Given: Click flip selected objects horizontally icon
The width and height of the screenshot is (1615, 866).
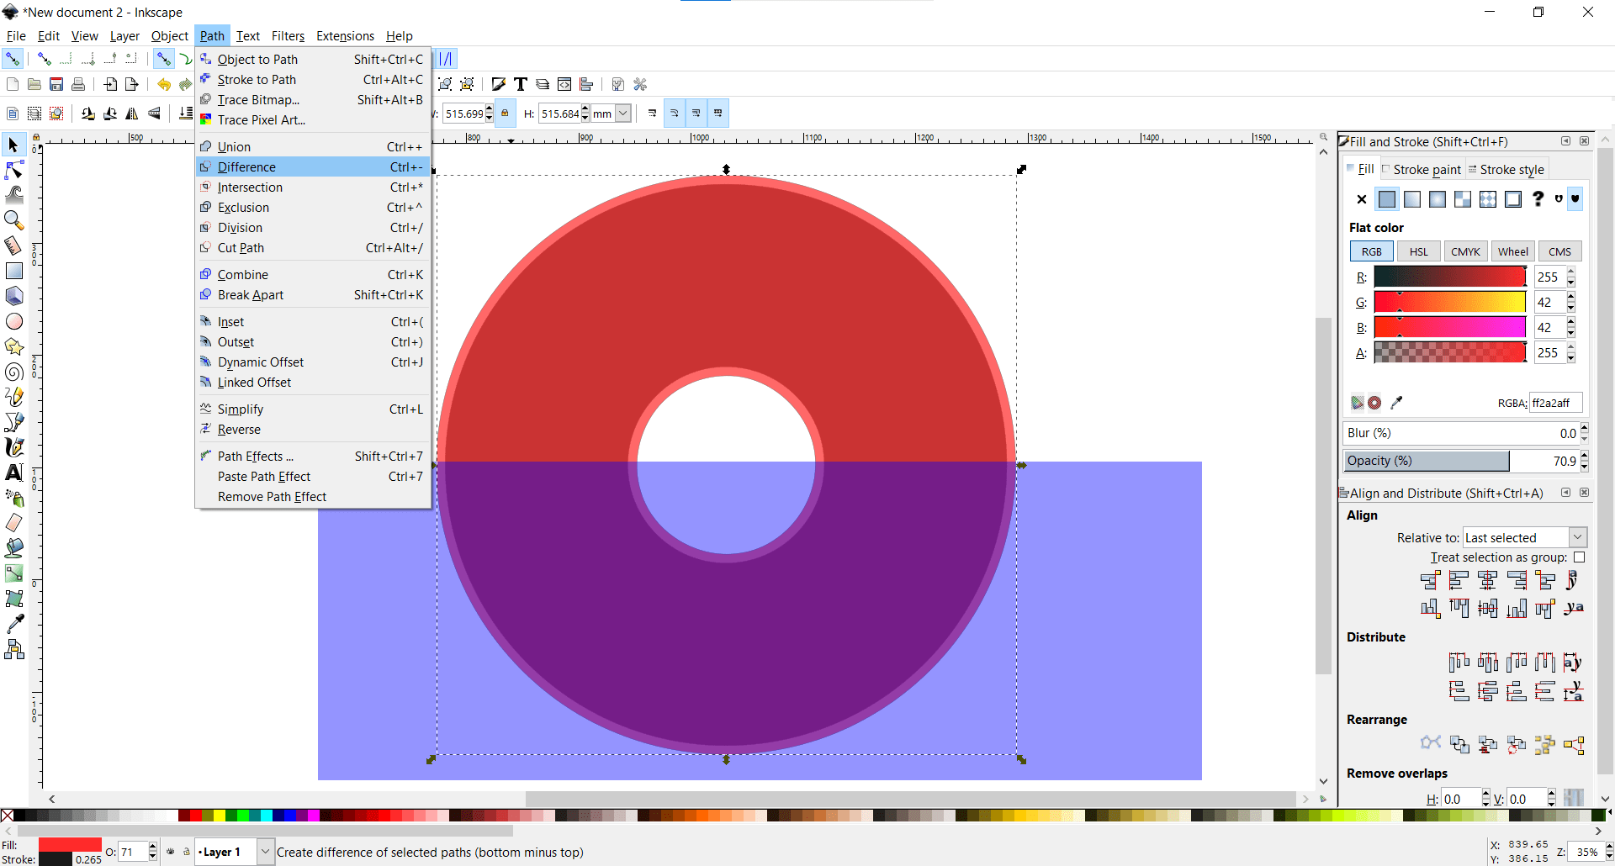Looking at the screenshot, I should (x=132, y=114).
